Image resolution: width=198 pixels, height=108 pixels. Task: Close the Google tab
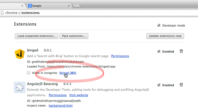tap(69, 6)
